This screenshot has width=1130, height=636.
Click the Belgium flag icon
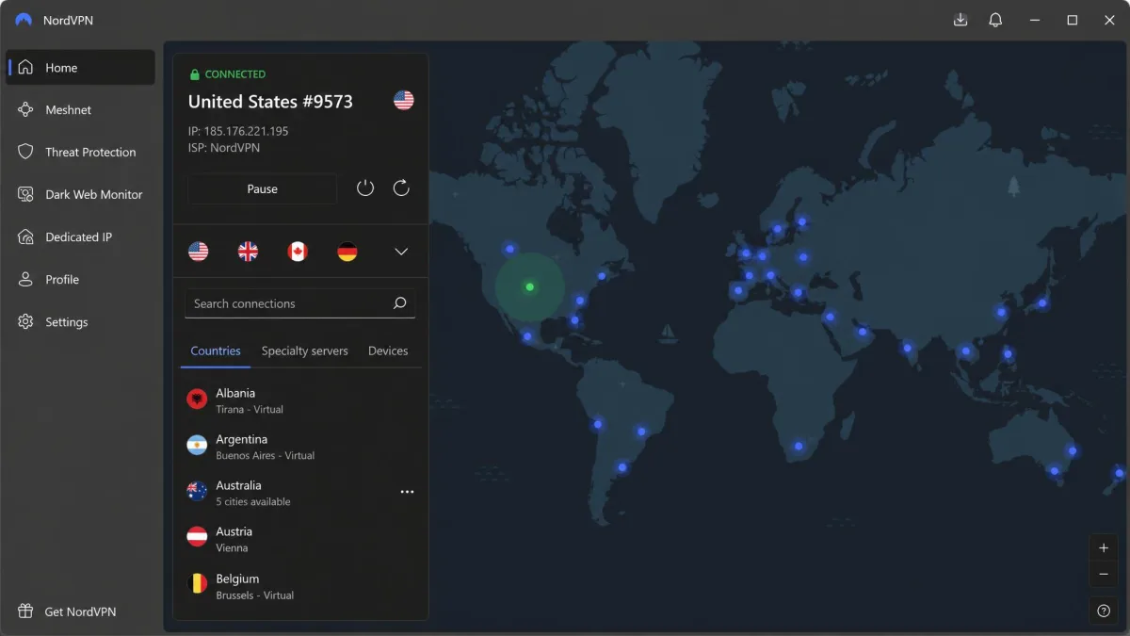(197, 584)
